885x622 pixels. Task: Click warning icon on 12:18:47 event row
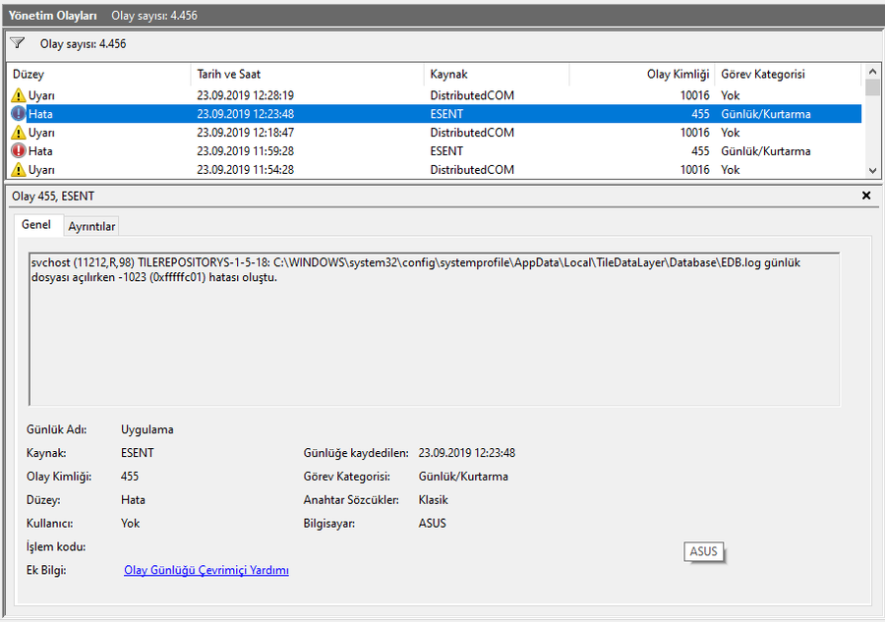[x=19, y=133]
